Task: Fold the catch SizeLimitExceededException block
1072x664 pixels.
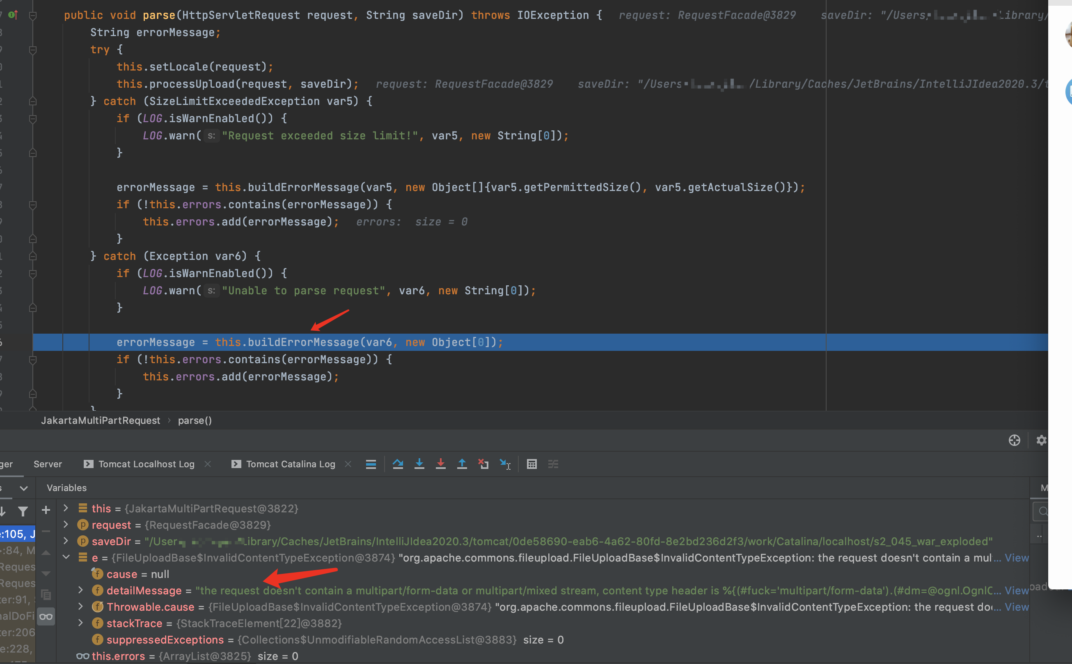Action: click(32, 102)
